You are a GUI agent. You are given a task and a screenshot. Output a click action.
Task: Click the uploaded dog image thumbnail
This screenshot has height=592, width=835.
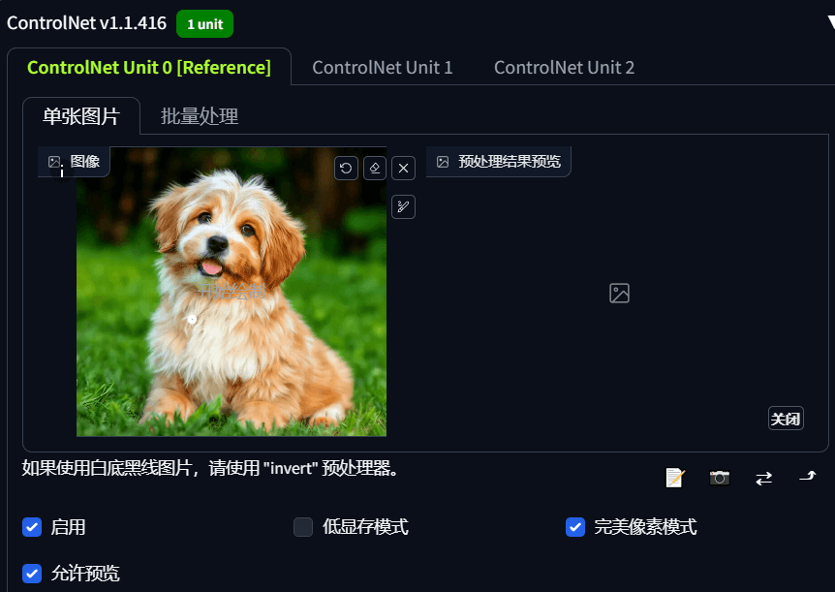[232, 292]
